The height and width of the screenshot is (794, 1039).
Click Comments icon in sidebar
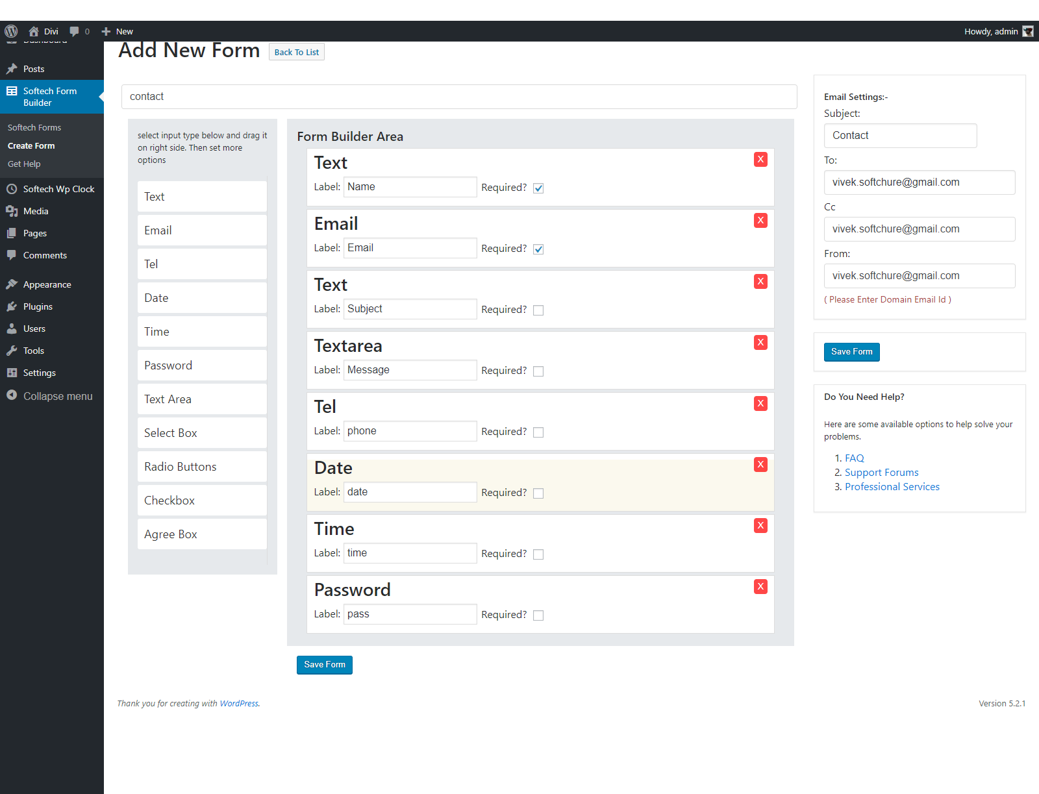point(12,255)
